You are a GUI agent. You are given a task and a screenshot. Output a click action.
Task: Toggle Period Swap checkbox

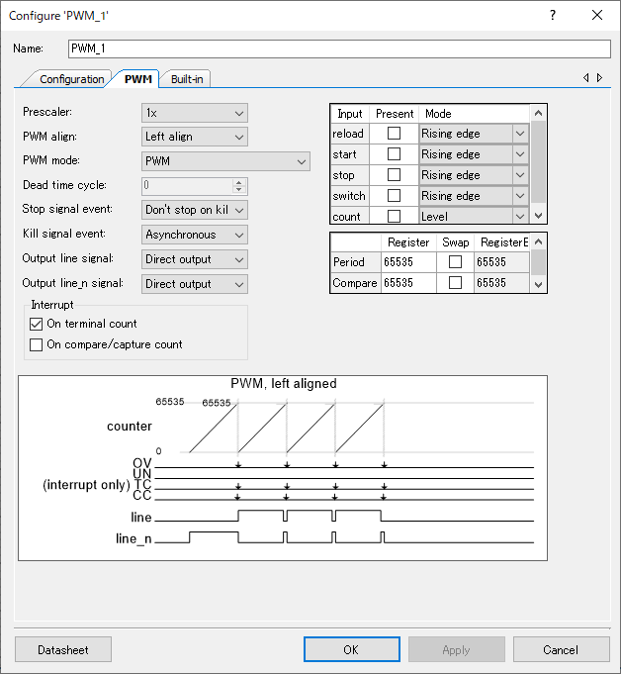coord(455,261)
